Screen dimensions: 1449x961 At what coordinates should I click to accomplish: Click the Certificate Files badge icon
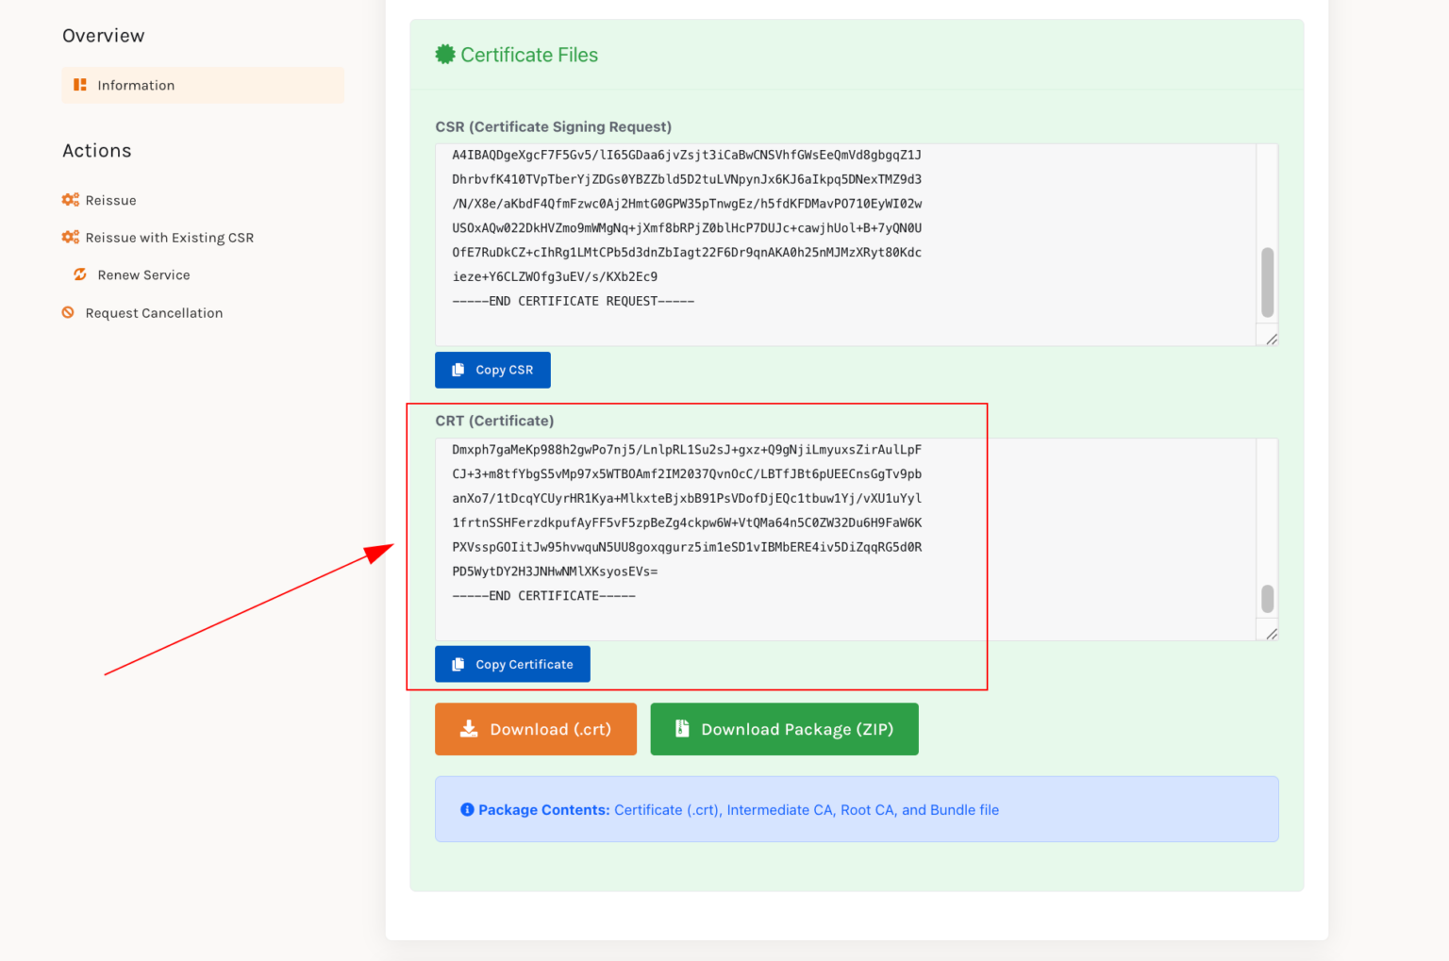pos(444,55)
